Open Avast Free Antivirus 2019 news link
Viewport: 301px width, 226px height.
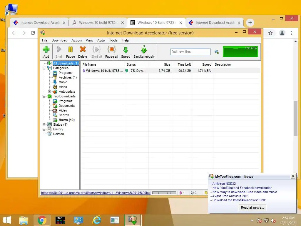tap(230, 196)
